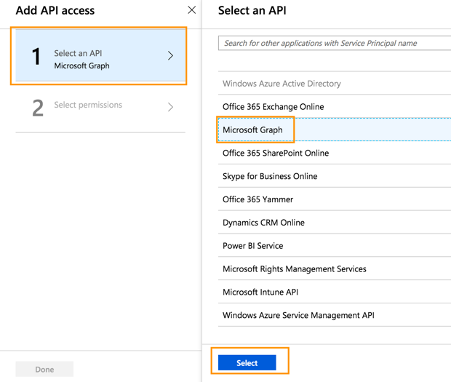Expand the Select permissions step chevron
Screen dimensions: 451x382
coord(170,107)
